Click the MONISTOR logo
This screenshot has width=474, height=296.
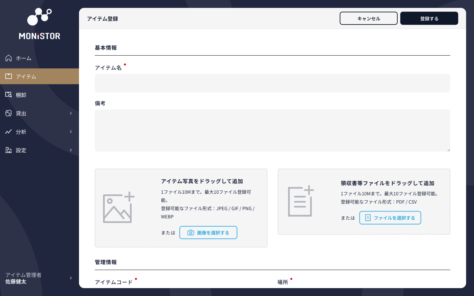point(39,23)
